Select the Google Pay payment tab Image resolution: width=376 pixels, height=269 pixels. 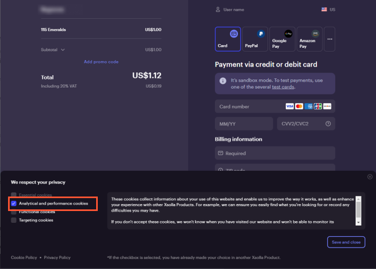(282, 39)
